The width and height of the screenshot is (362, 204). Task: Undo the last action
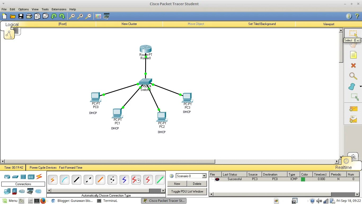(x=54, y=16)
